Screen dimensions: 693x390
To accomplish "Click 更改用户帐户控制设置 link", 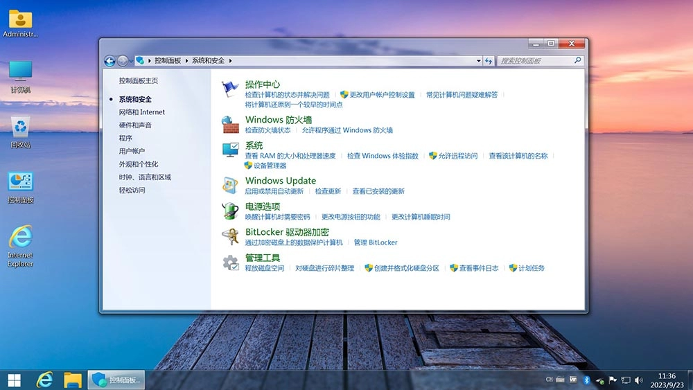I will 382,95.
